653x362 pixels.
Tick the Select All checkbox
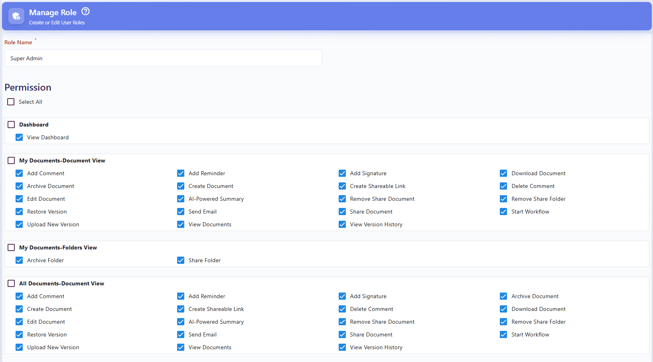pos(11,102)
